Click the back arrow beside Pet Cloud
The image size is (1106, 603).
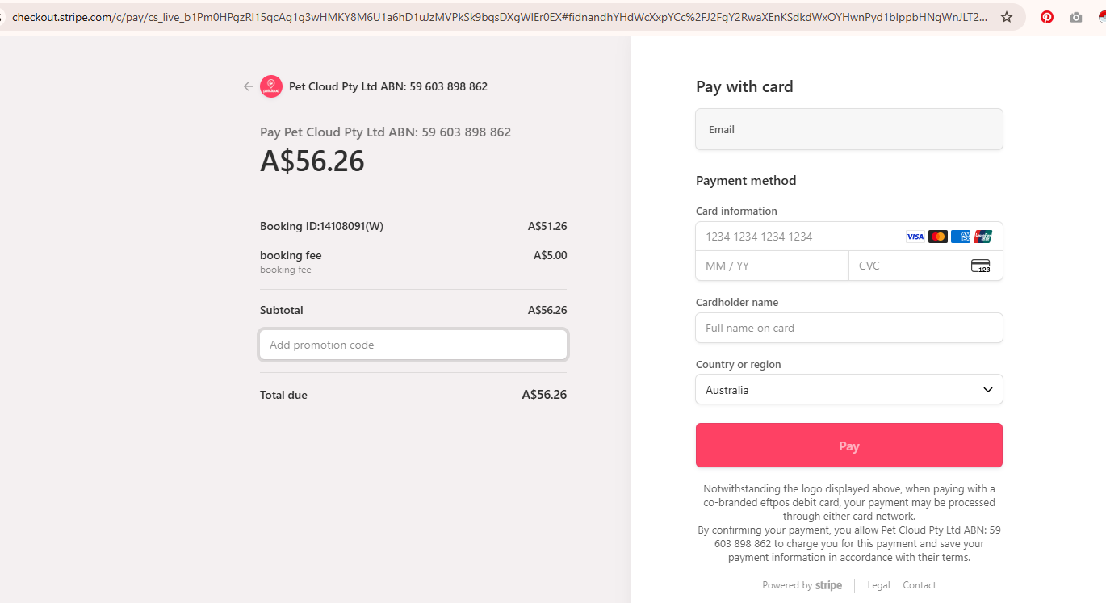pyautogui.click(x=249, y=86)
